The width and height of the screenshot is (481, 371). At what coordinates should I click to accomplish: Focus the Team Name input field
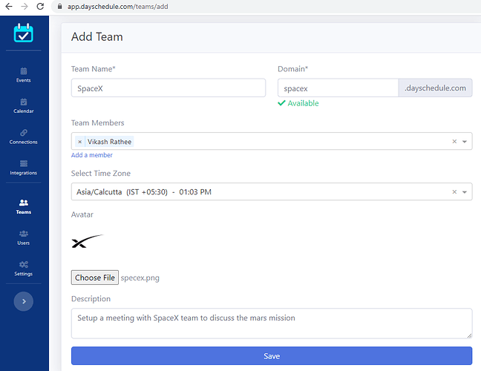coord(168,88)
